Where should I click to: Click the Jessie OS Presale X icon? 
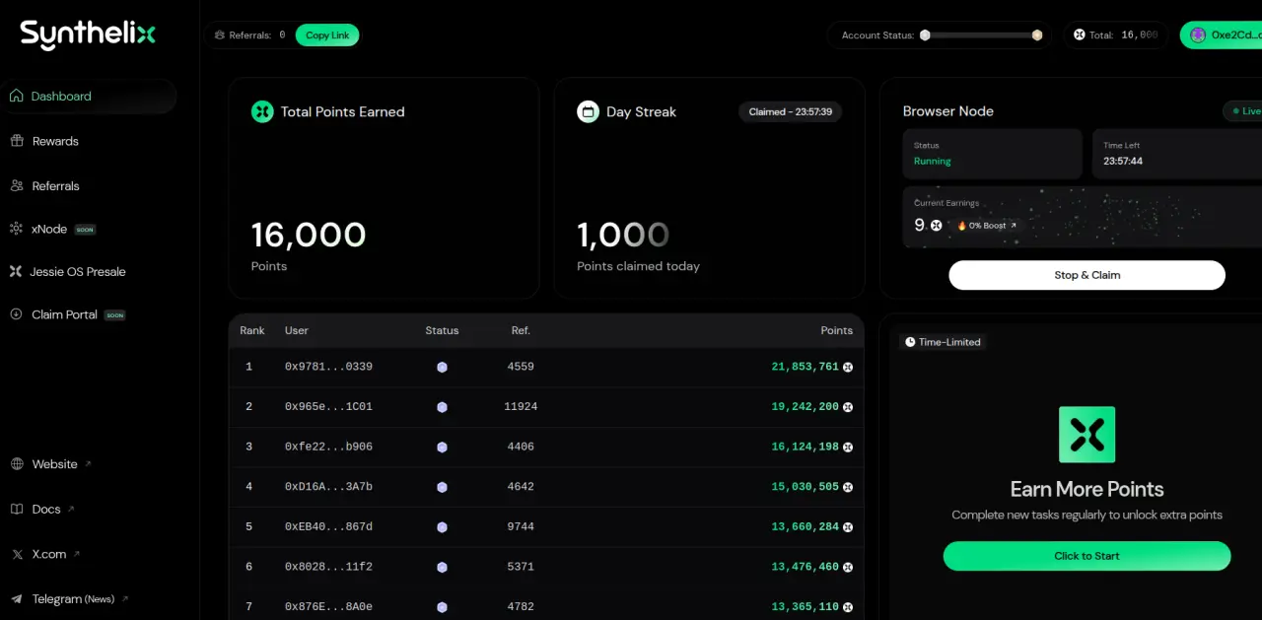[16, 271]
